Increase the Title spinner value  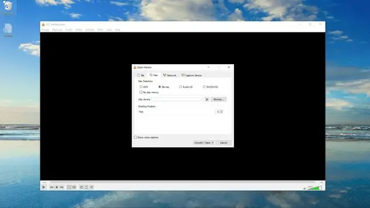tap(221, 111)
